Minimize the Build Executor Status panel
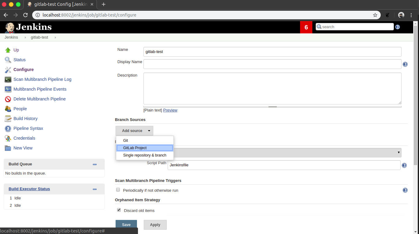This screenshot has height=234, width=419. [95, 189]
